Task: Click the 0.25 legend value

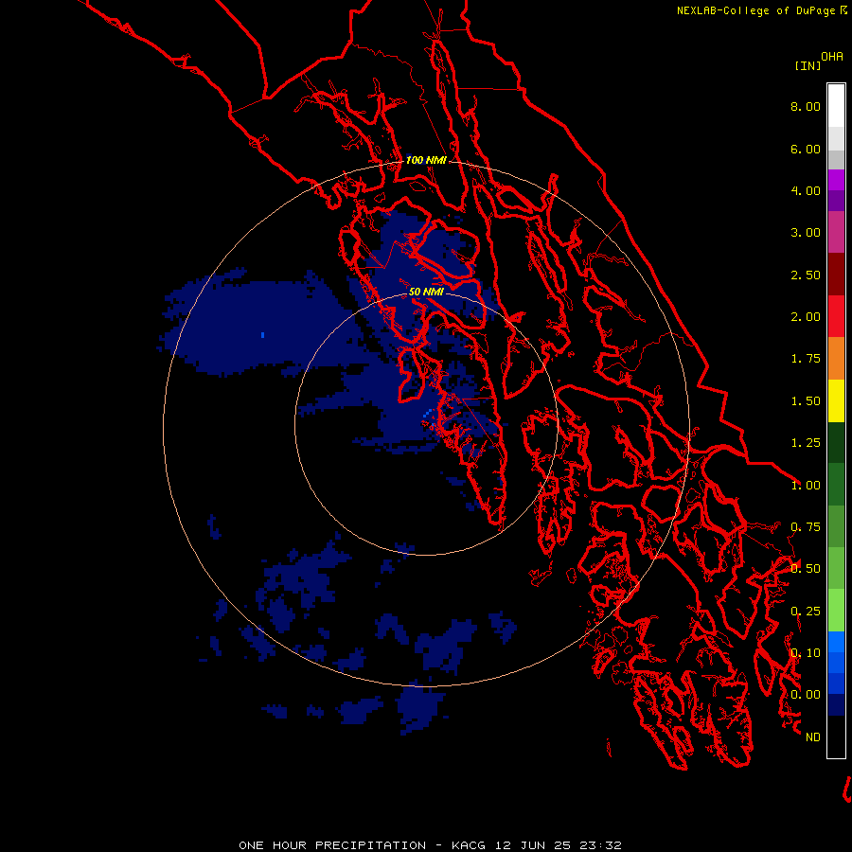Action: click(806, 612)
